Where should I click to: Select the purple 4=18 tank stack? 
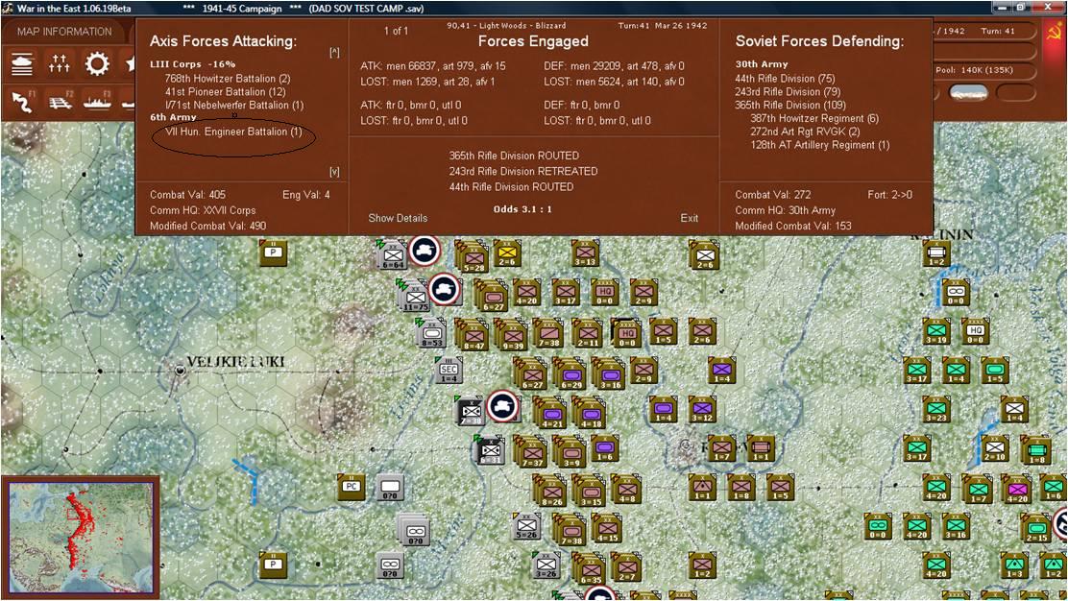tap(590, 415)
